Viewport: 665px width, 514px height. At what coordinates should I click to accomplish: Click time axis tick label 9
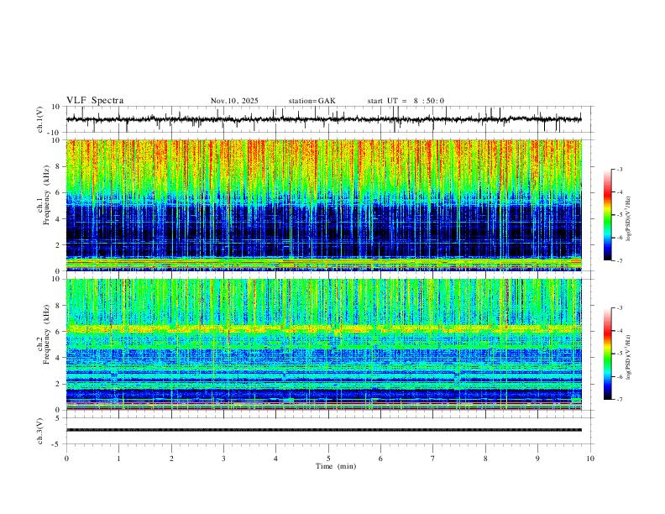tap(537, 459)
